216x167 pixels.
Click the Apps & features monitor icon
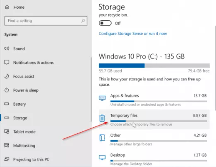point(102,98)
